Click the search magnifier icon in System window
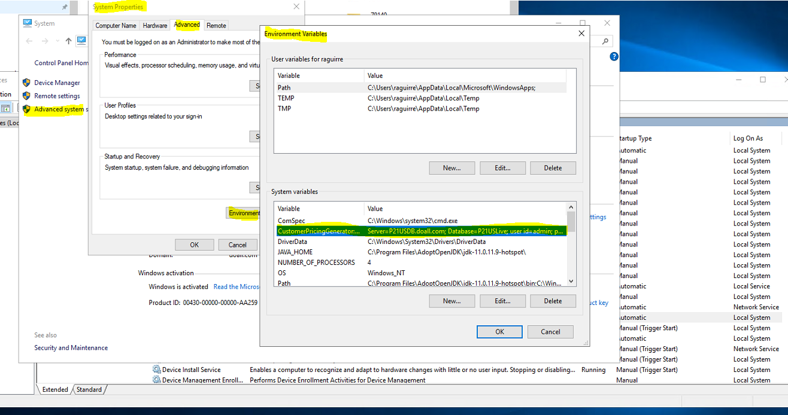788x415 pixels. point(605,41)
